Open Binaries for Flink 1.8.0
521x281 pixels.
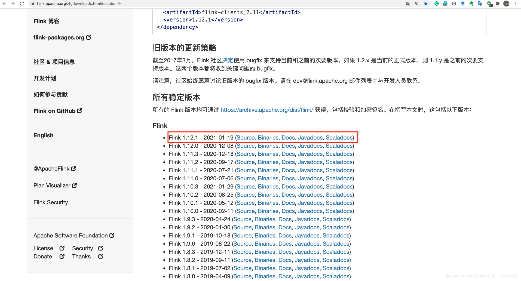pyautogui.click(x=265, y=276)
